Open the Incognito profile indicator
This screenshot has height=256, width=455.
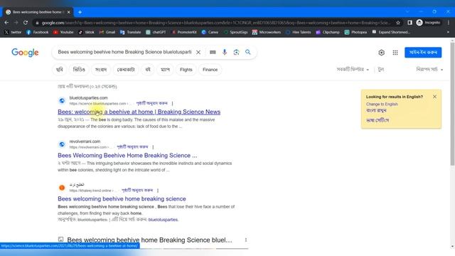[x=428, y=23]
